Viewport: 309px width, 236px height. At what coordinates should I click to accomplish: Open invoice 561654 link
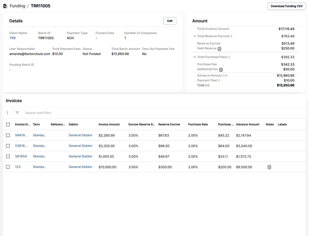click(21, 156)
